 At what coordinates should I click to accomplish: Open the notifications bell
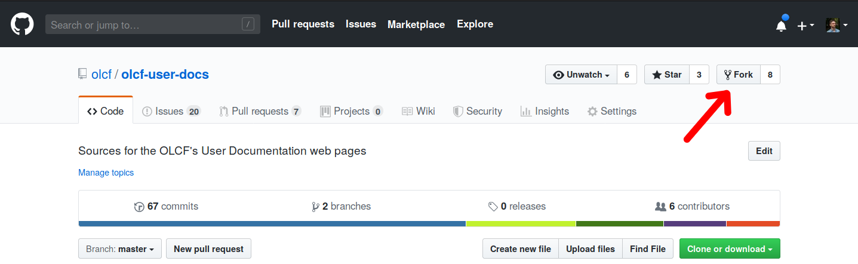coord(781,25)
